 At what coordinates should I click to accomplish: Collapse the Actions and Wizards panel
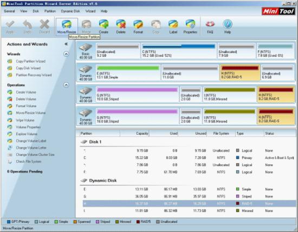coord(66,44)
